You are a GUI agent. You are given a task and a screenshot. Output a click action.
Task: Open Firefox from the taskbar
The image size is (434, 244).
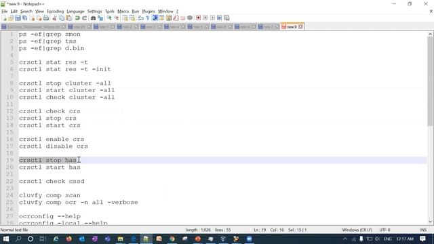[x=68, y=239]
